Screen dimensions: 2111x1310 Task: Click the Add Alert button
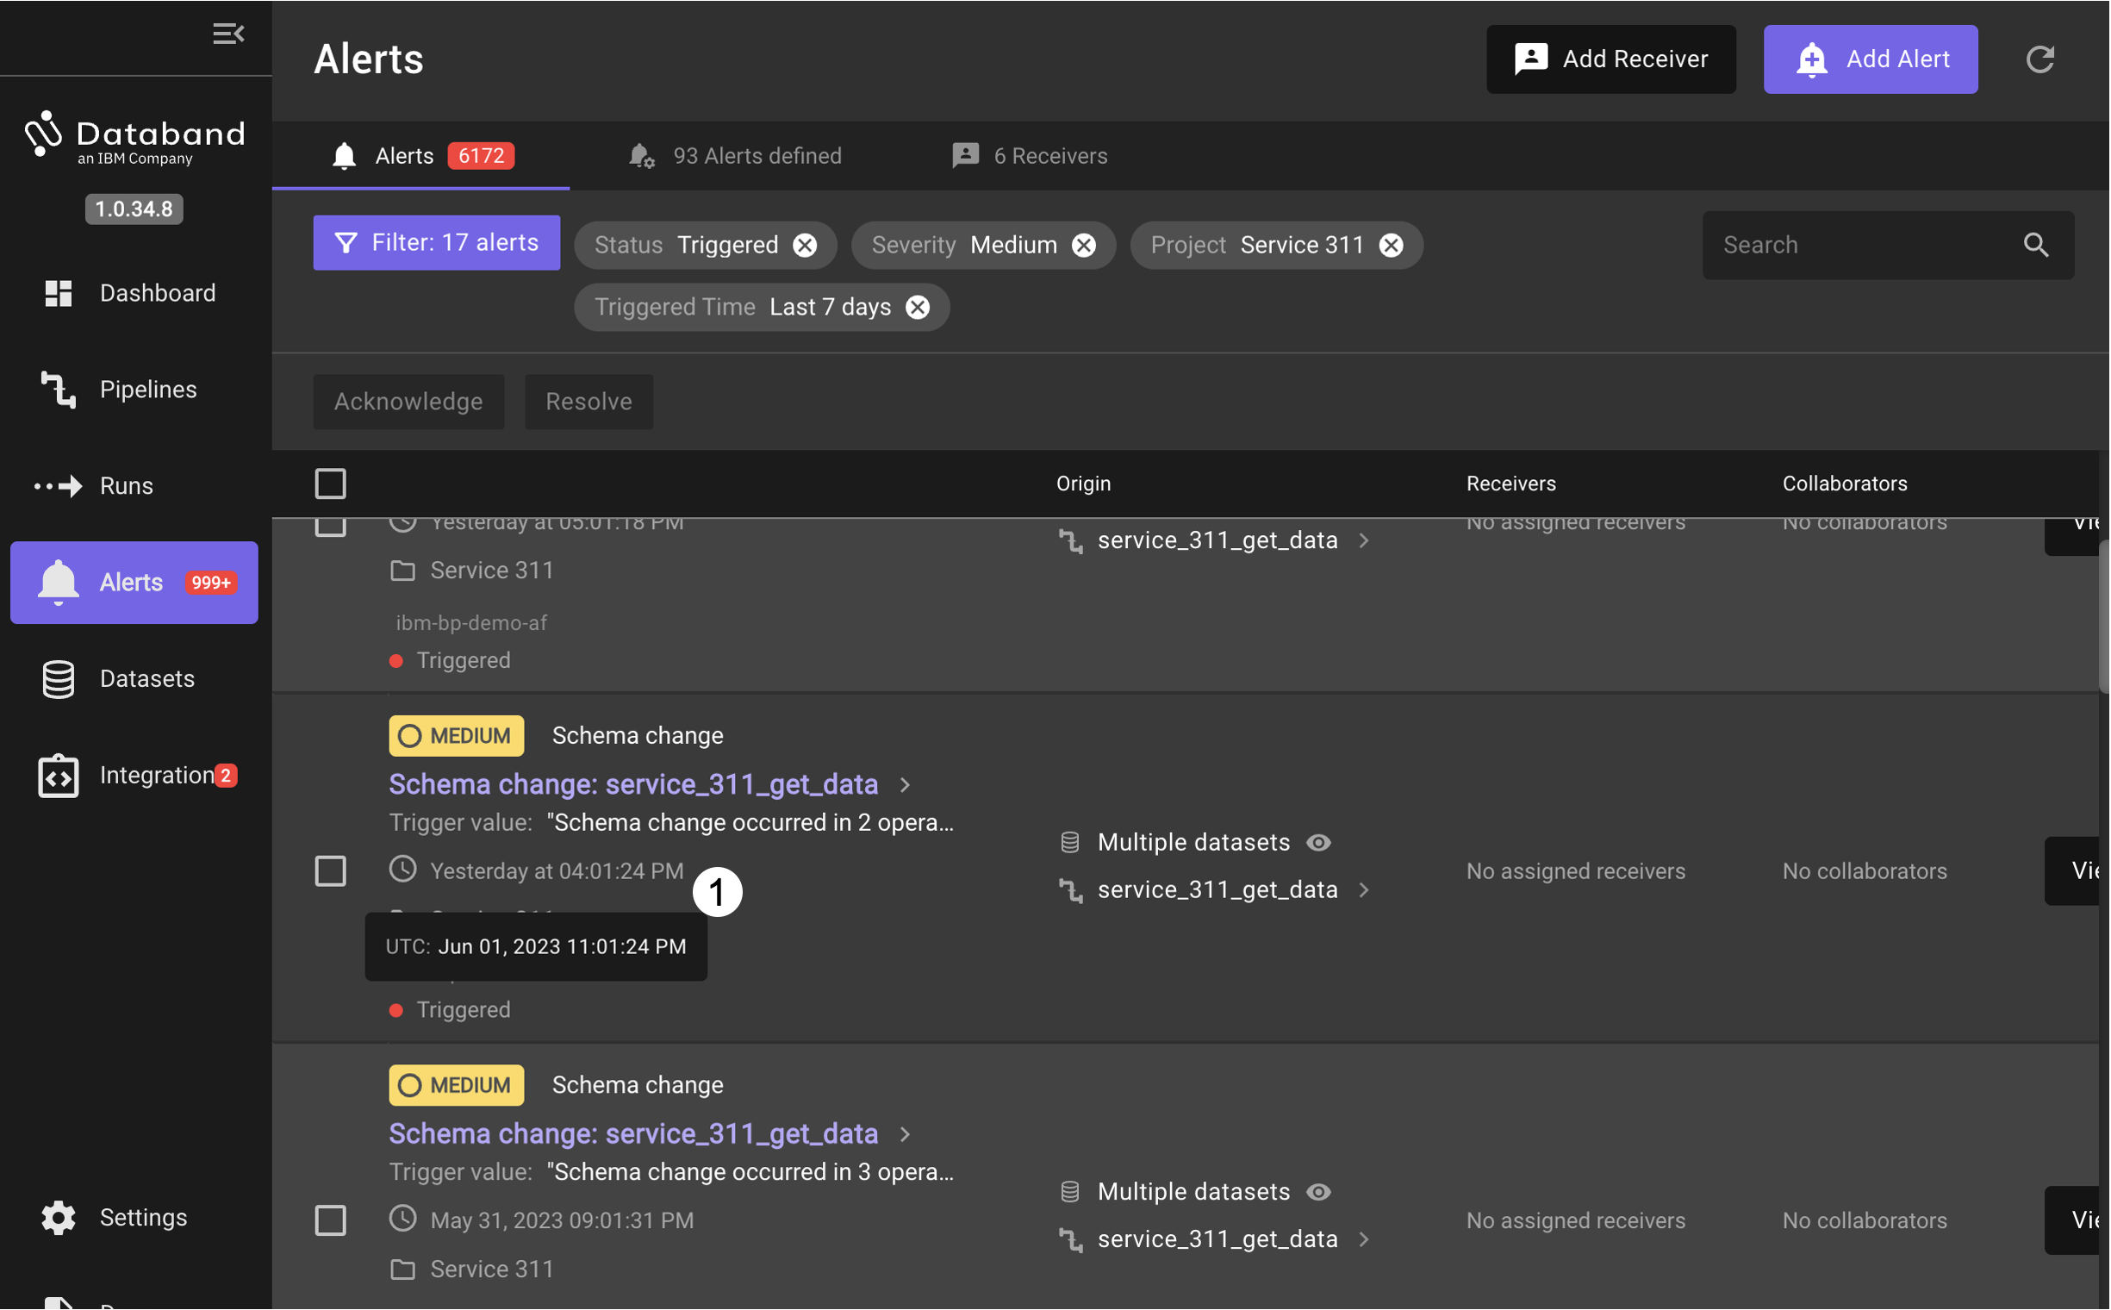(1870, 59)
